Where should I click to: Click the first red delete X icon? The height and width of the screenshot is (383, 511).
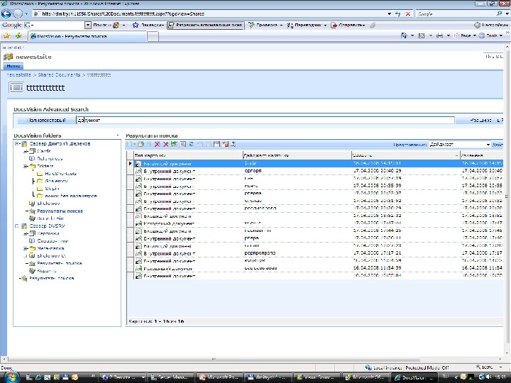(x=157, y=144)
